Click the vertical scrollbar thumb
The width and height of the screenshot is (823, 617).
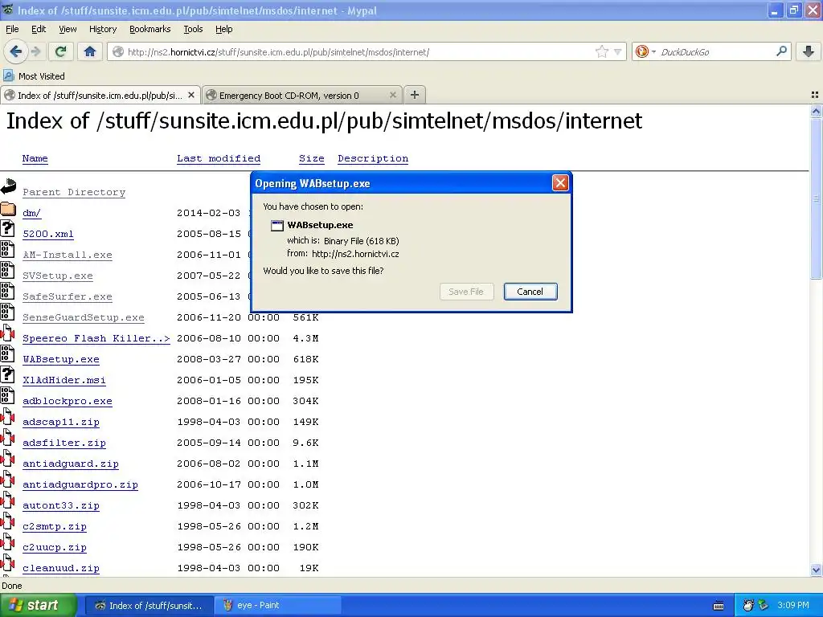pyautogui.click(x=816, y=198)
